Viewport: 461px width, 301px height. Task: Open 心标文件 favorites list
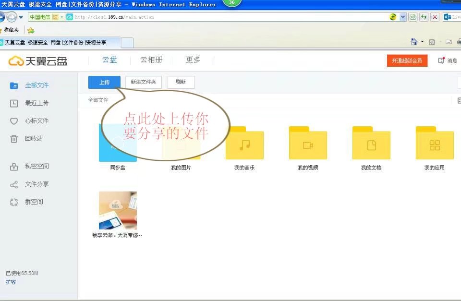pos(37,121)
